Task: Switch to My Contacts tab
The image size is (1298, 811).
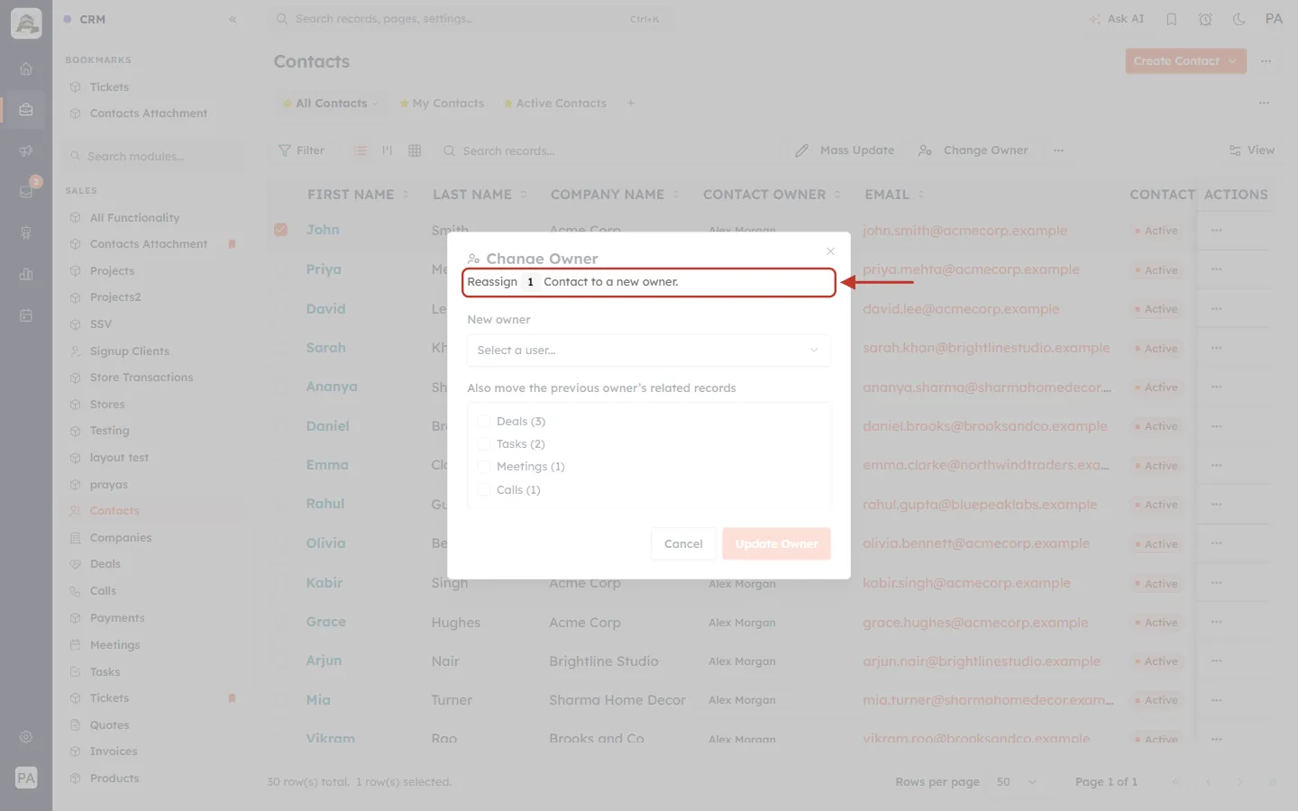Action: (x=442, y=104)
